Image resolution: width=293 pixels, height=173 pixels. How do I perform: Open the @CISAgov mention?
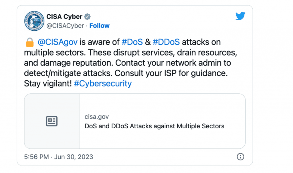(x=58, y=42)
